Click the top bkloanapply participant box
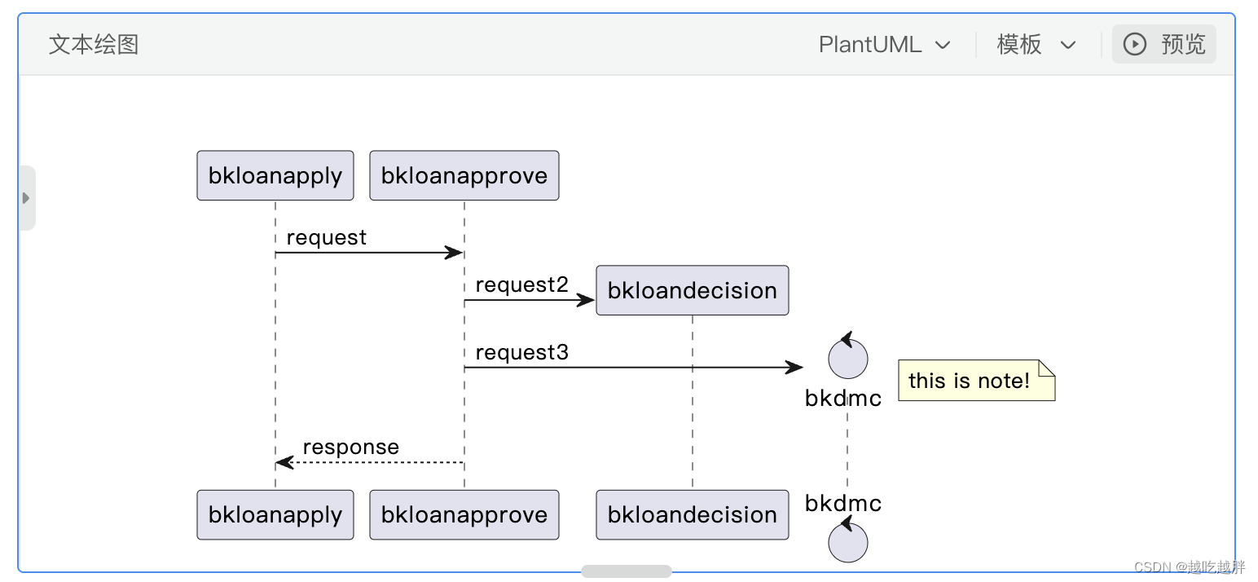 tap(275, 175)
